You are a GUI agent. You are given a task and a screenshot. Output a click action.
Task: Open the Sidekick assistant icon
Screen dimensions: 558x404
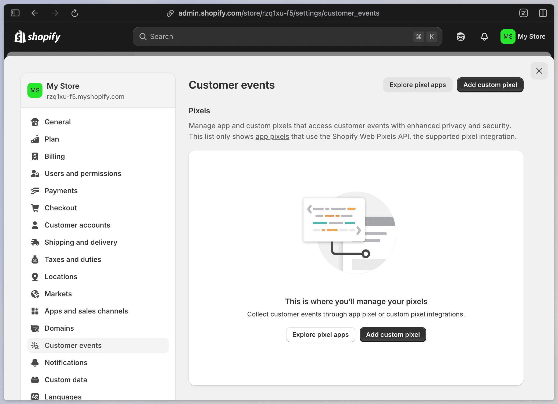(460, 37)
